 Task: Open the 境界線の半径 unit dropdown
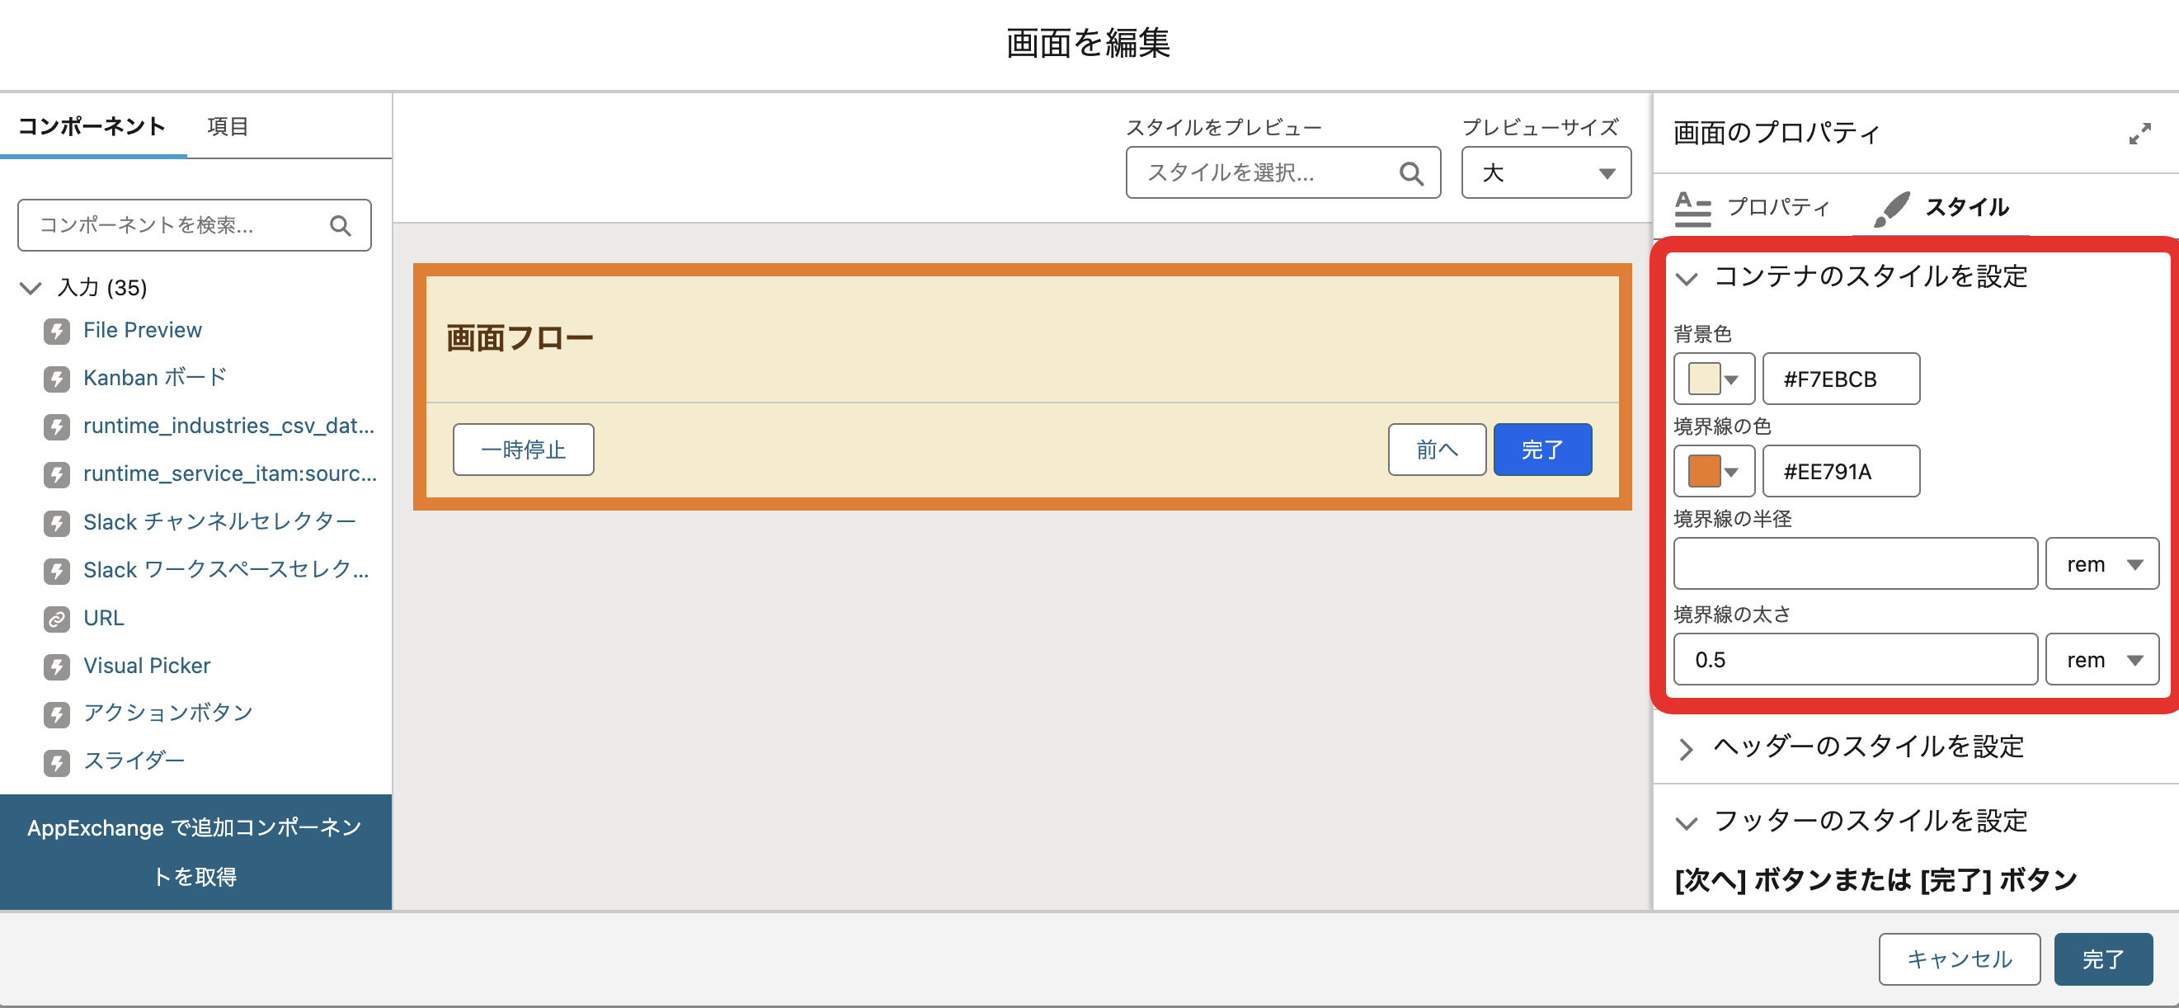pos(2101,564)
